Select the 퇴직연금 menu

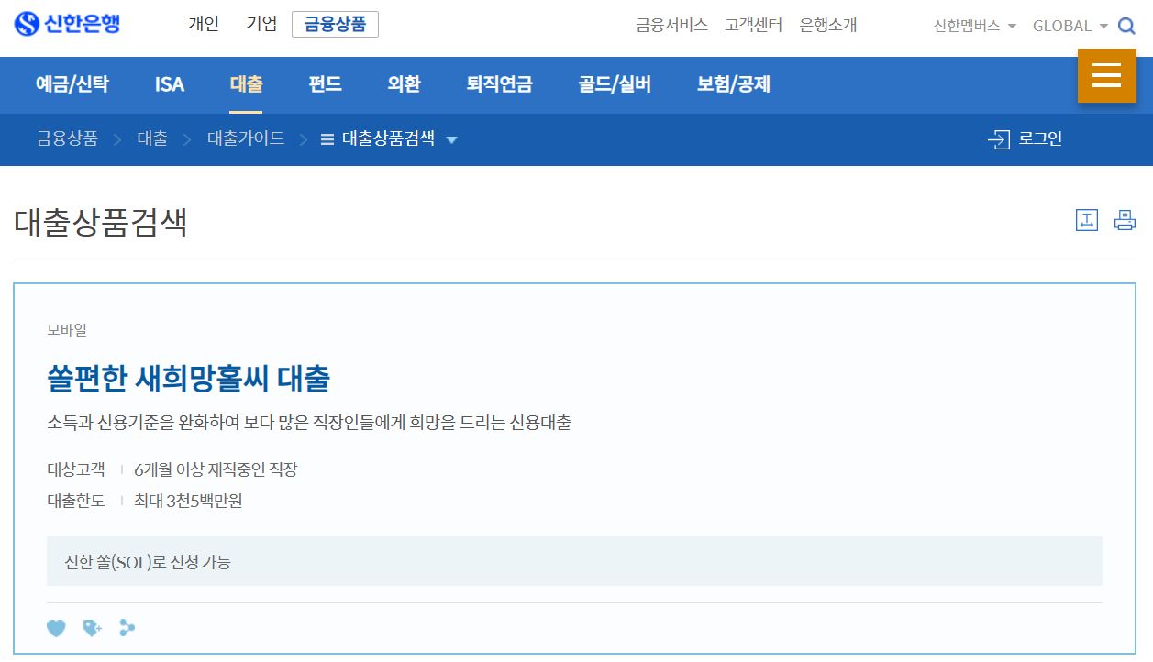click(499, 84)
